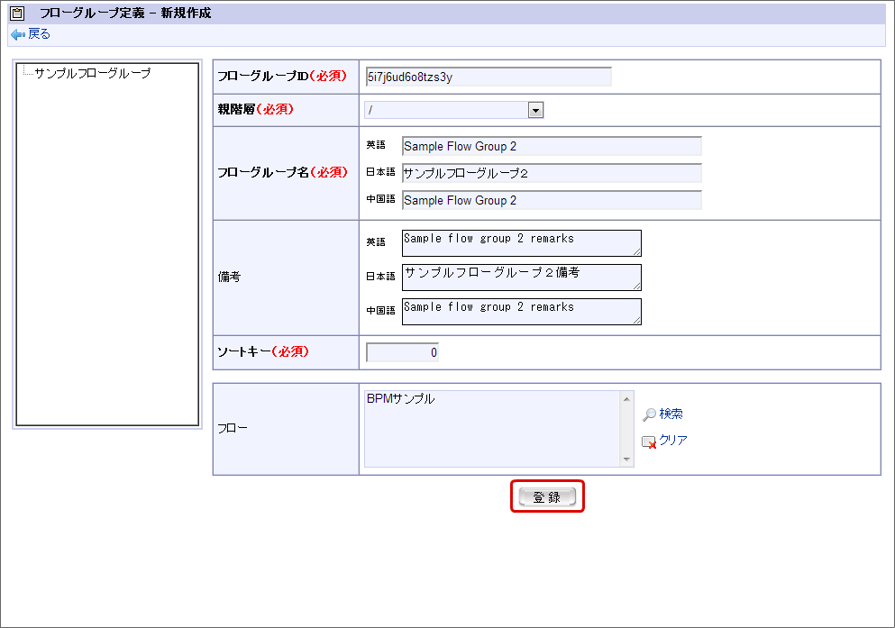Select BPMサンプル in the flow list
Viewport: 895px width, 628px height.
coord(401,398)
